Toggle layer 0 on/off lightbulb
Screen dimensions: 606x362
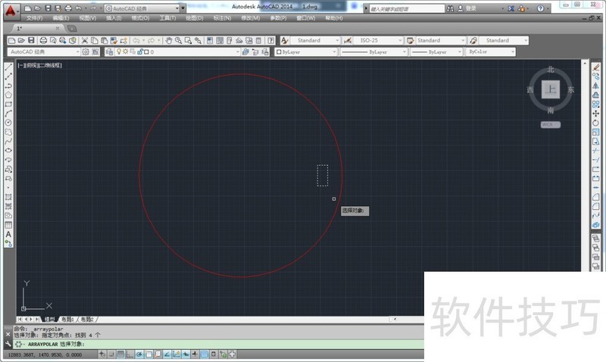point(119,51)
